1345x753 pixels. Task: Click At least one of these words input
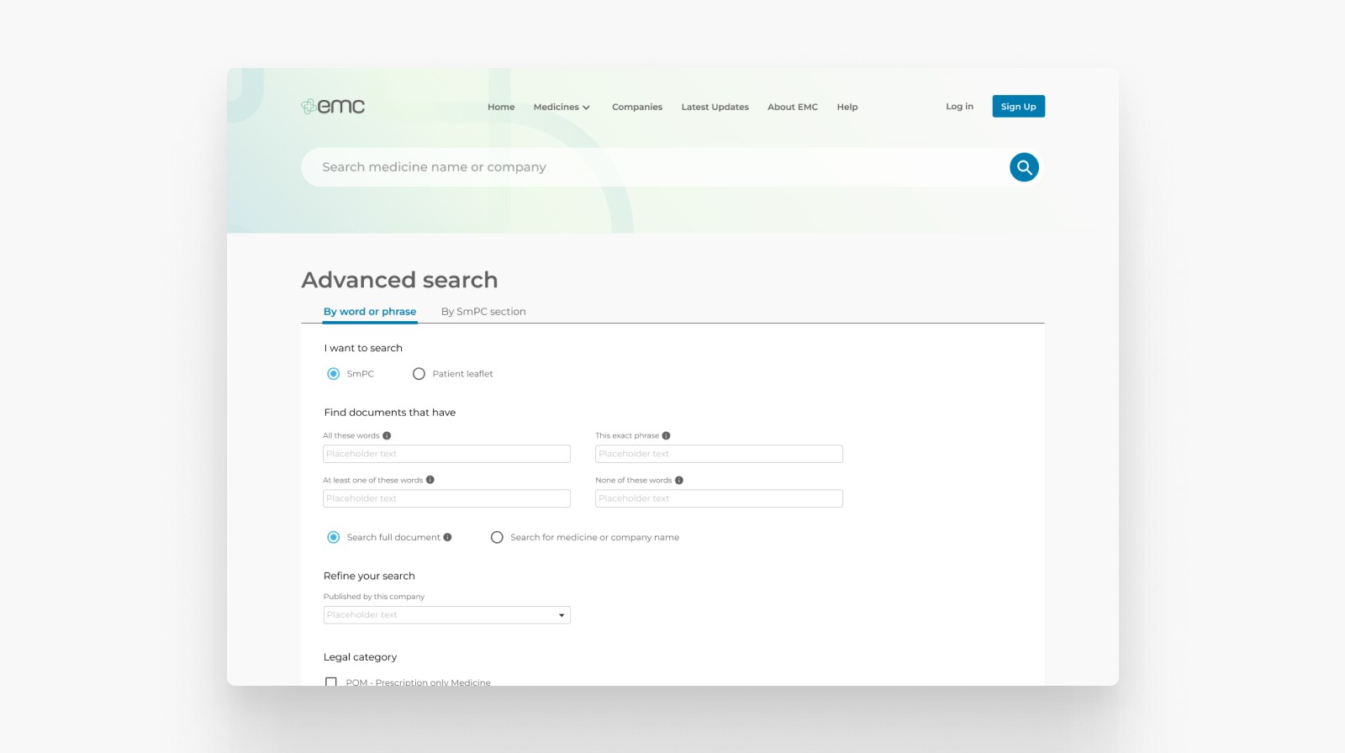pos(446,498)
